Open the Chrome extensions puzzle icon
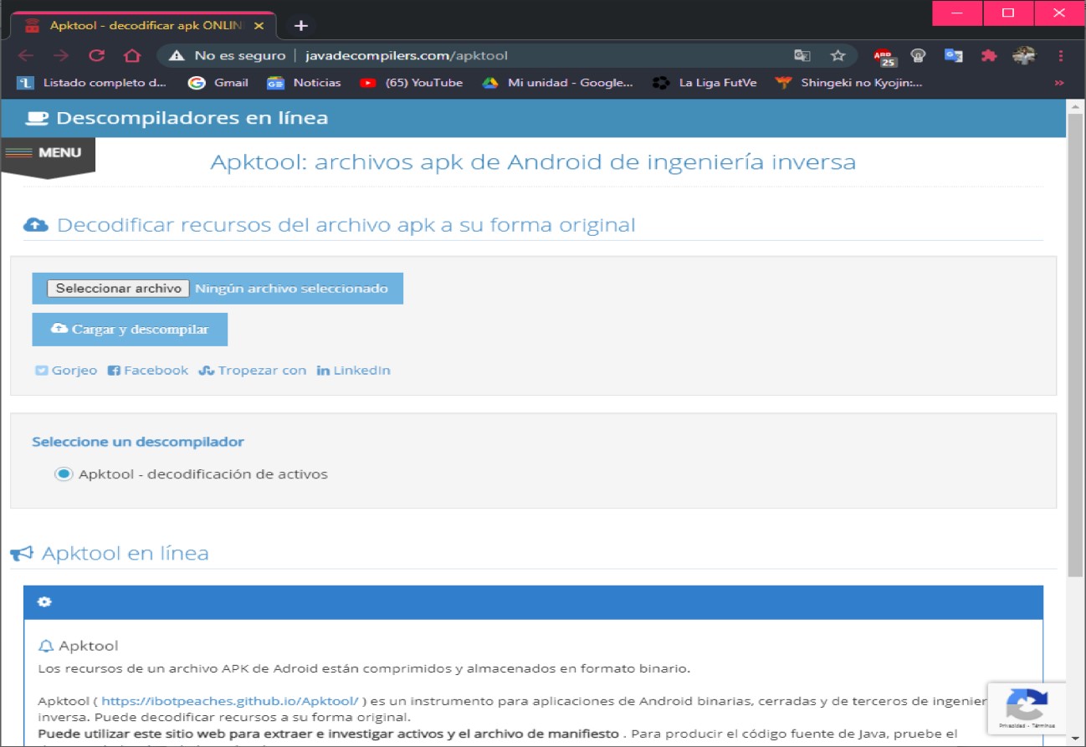The width and height of the screenshot is (1086, 747). pos(988,55)
